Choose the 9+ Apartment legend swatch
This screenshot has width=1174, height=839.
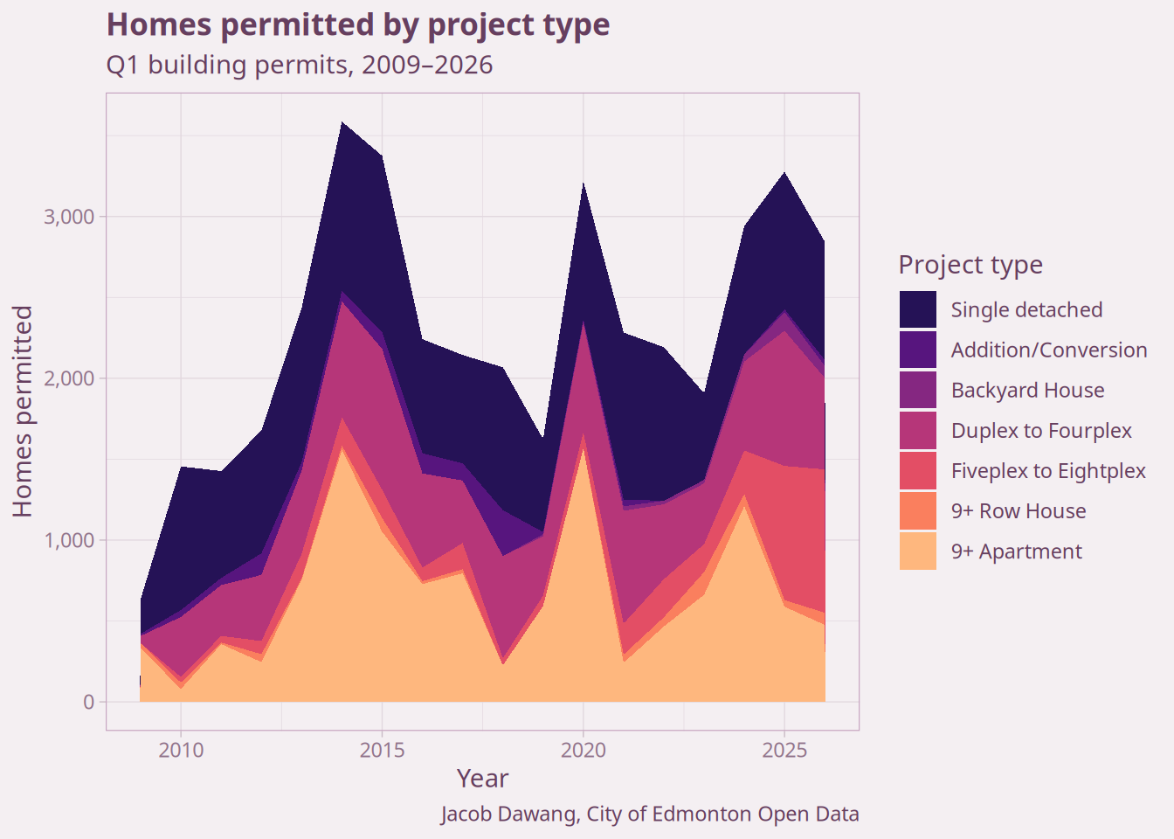click(917, 551)
